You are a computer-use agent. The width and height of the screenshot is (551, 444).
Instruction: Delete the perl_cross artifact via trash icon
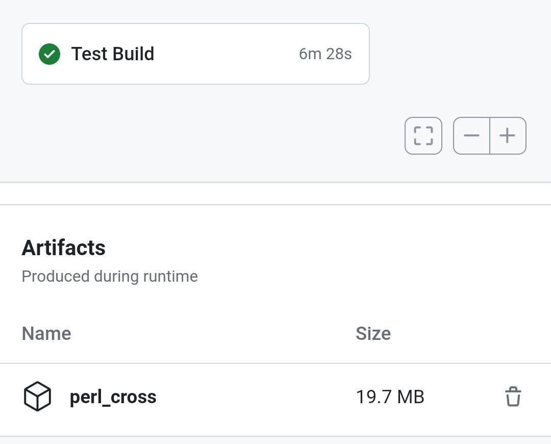point(513,397)
